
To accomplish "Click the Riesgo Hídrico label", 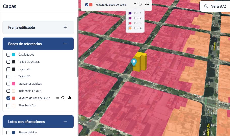I will (x=27, y=132).
